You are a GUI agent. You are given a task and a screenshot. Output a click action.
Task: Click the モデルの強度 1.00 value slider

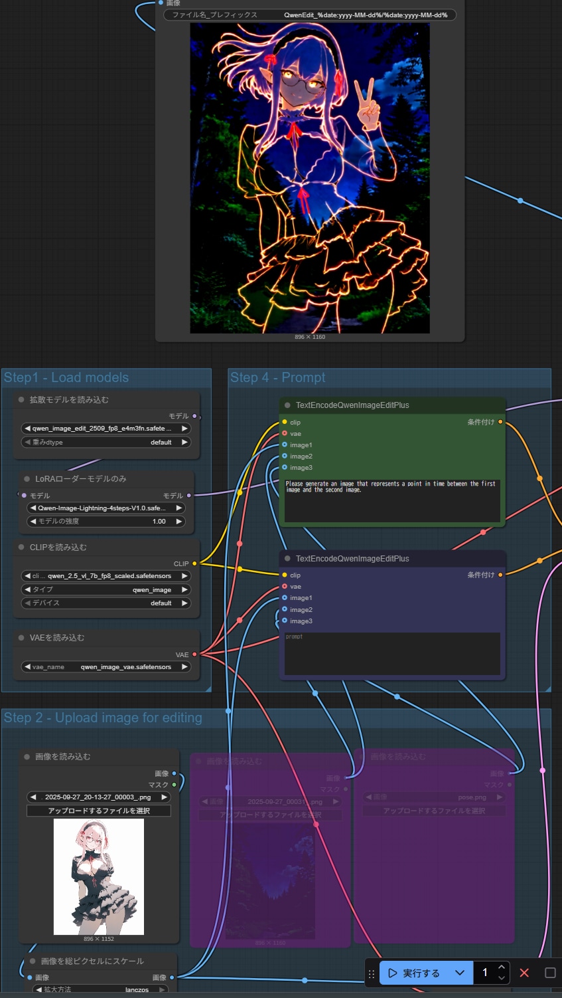point(106,522)
